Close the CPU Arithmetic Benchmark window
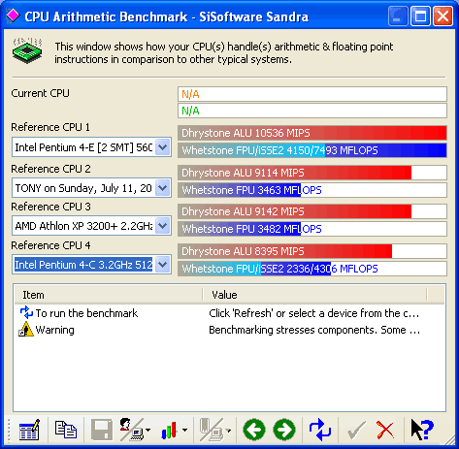 click(x=443, y=16)
